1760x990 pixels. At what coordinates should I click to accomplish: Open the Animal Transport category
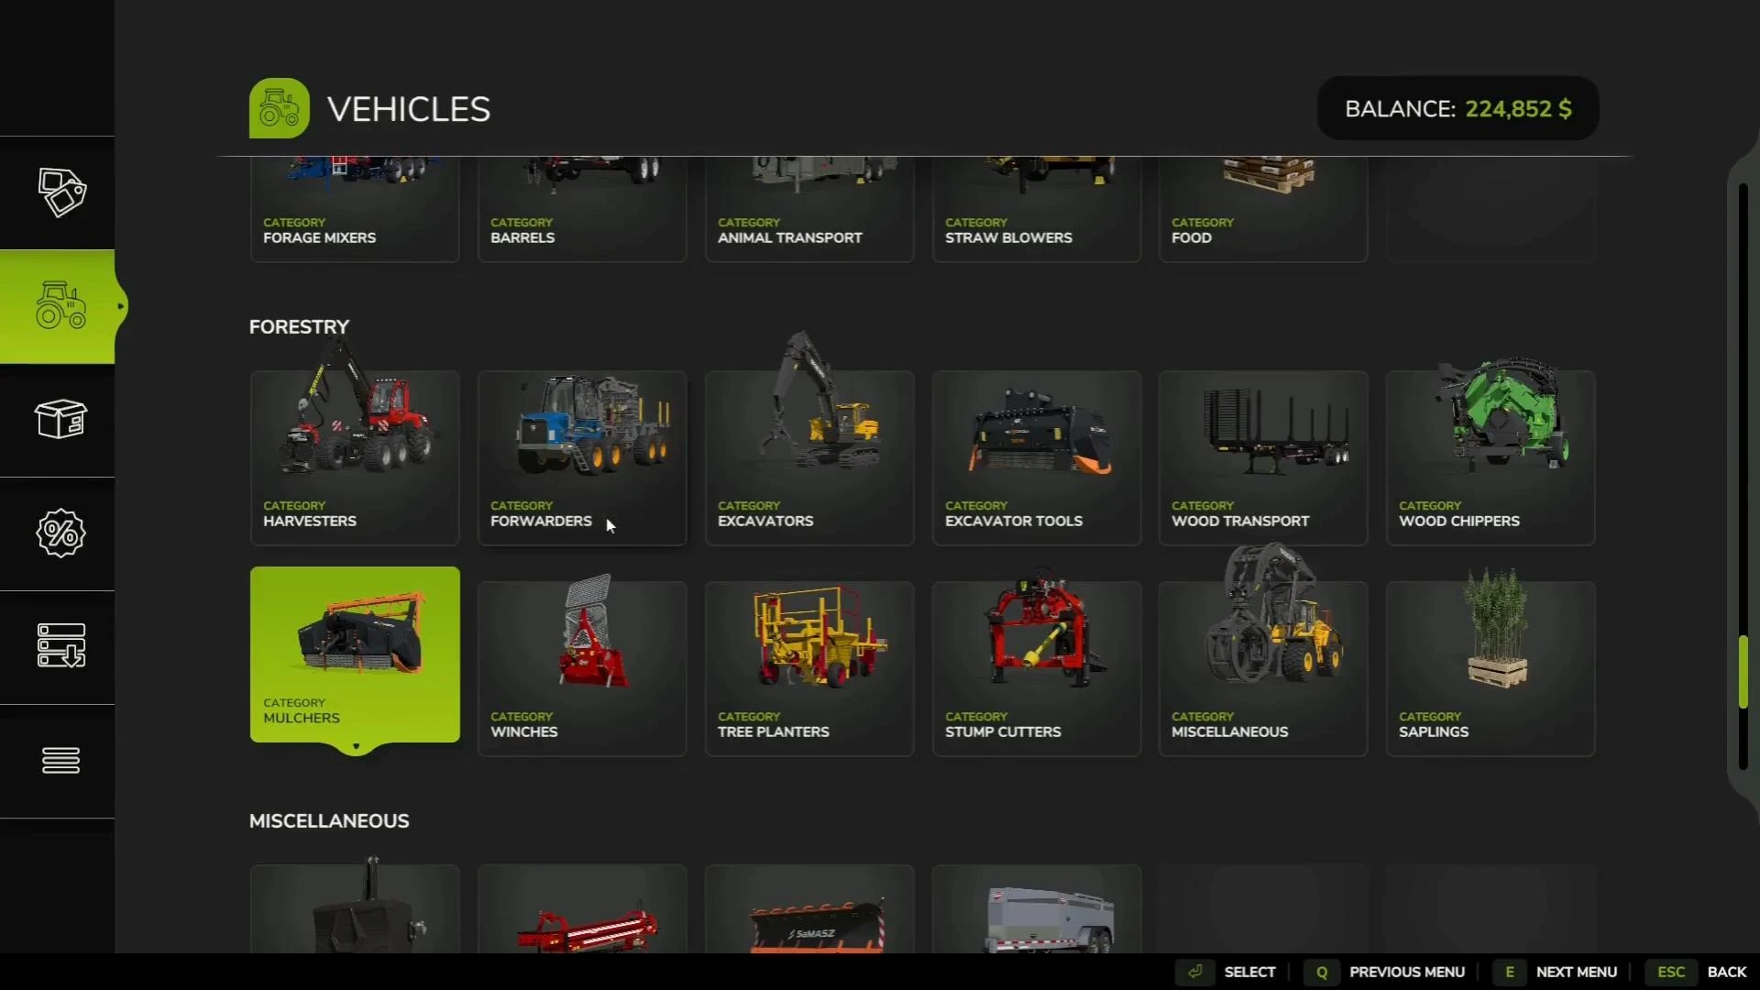coord(809,210)
